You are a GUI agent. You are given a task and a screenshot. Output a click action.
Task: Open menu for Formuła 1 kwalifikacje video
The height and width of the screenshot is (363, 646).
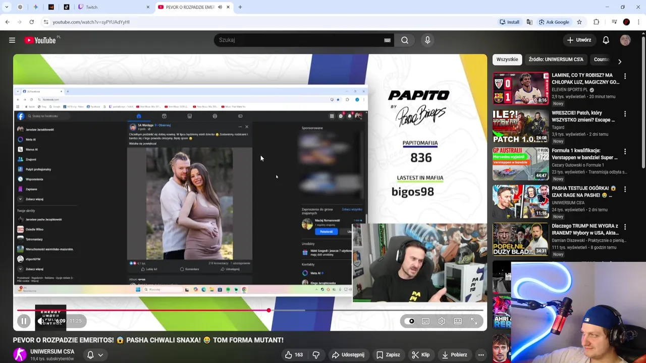coord(625,151)
